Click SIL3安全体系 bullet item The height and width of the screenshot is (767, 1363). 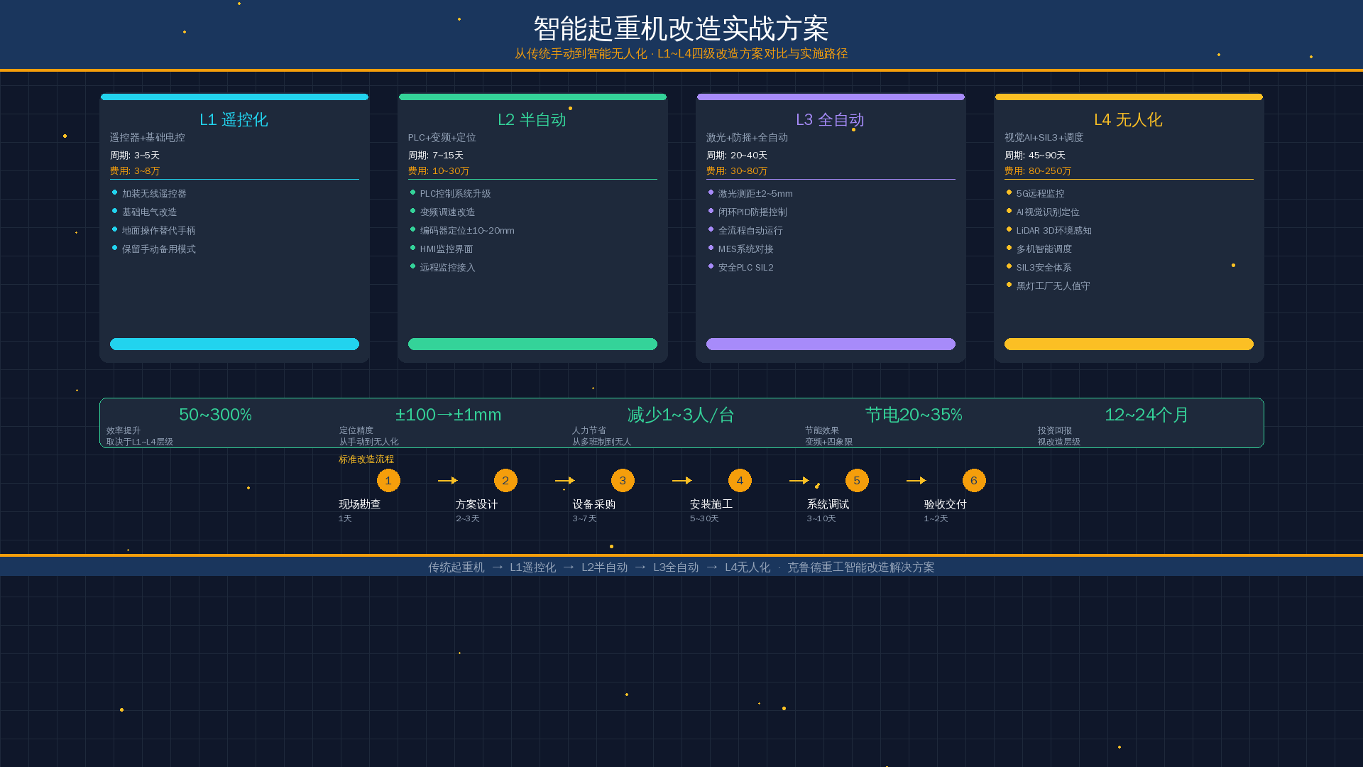point(1044,268)
